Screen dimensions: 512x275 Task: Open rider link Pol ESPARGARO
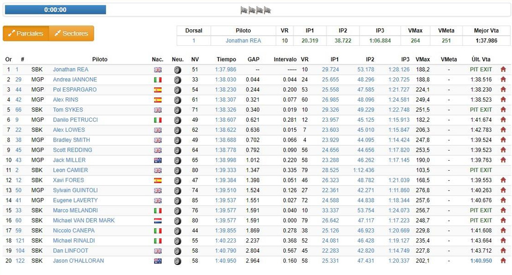click(x=75, y=89)
